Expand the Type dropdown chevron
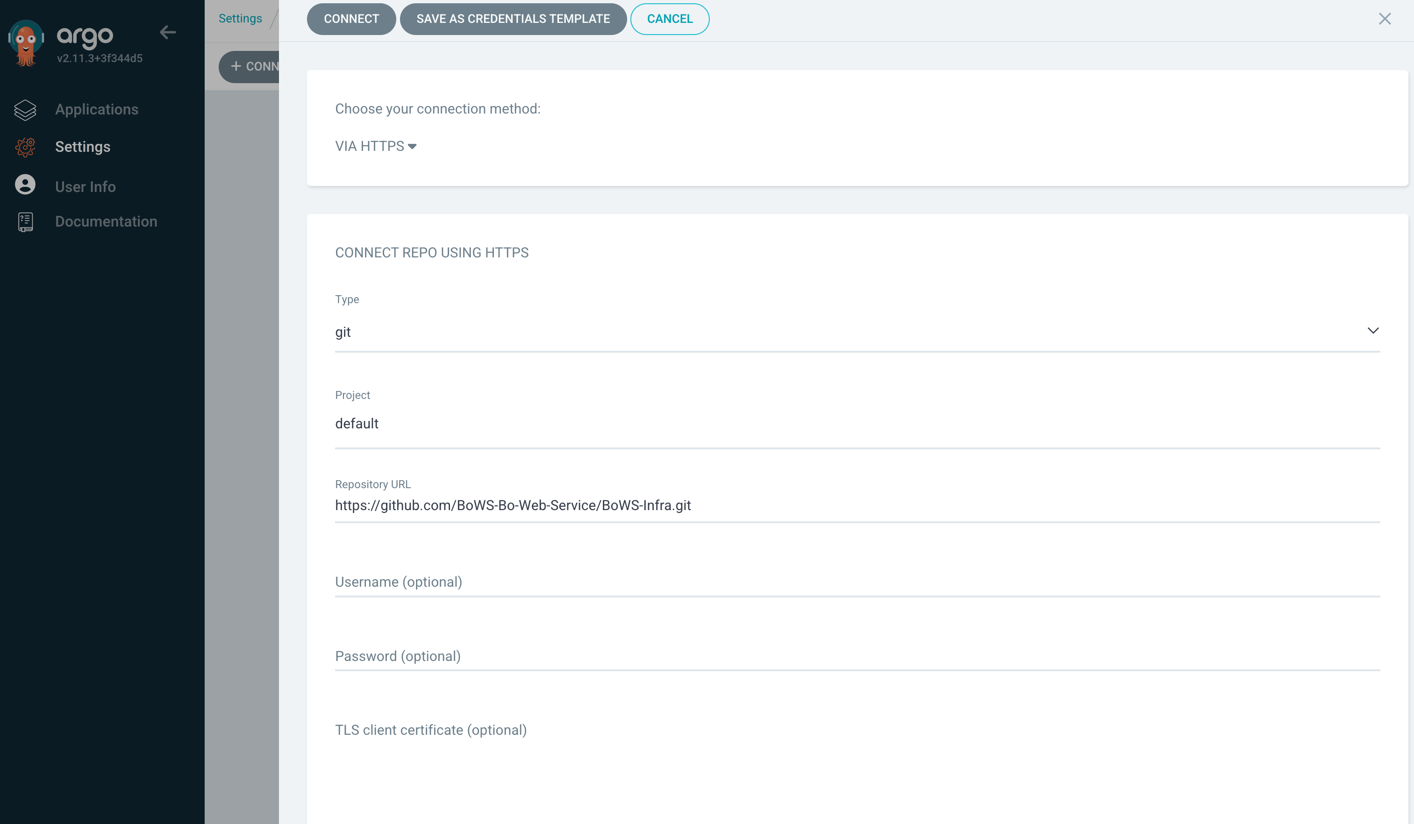Image resolution: width=1414 pixels, height=824 pixels. (x=1372, y=330)
